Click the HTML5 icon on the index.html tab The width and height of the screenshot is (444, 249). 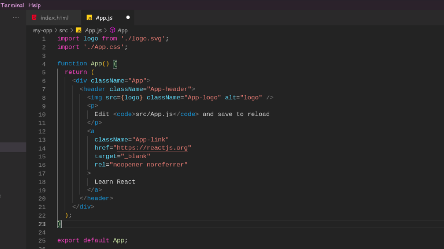[x=34, y=18]
